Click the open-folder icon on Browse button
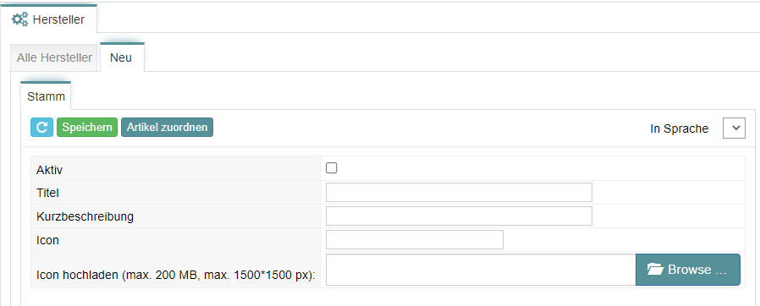 point(655,269)
